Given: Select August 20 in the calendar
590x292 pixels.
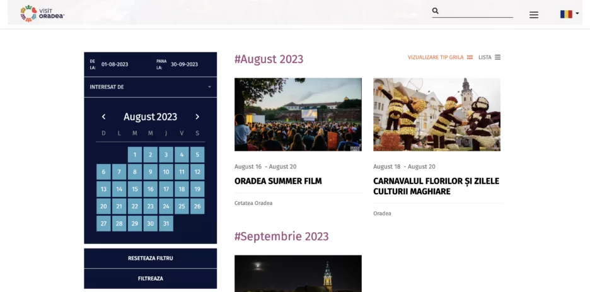Looking at the screenshot, I should click(x=103, y=206).
